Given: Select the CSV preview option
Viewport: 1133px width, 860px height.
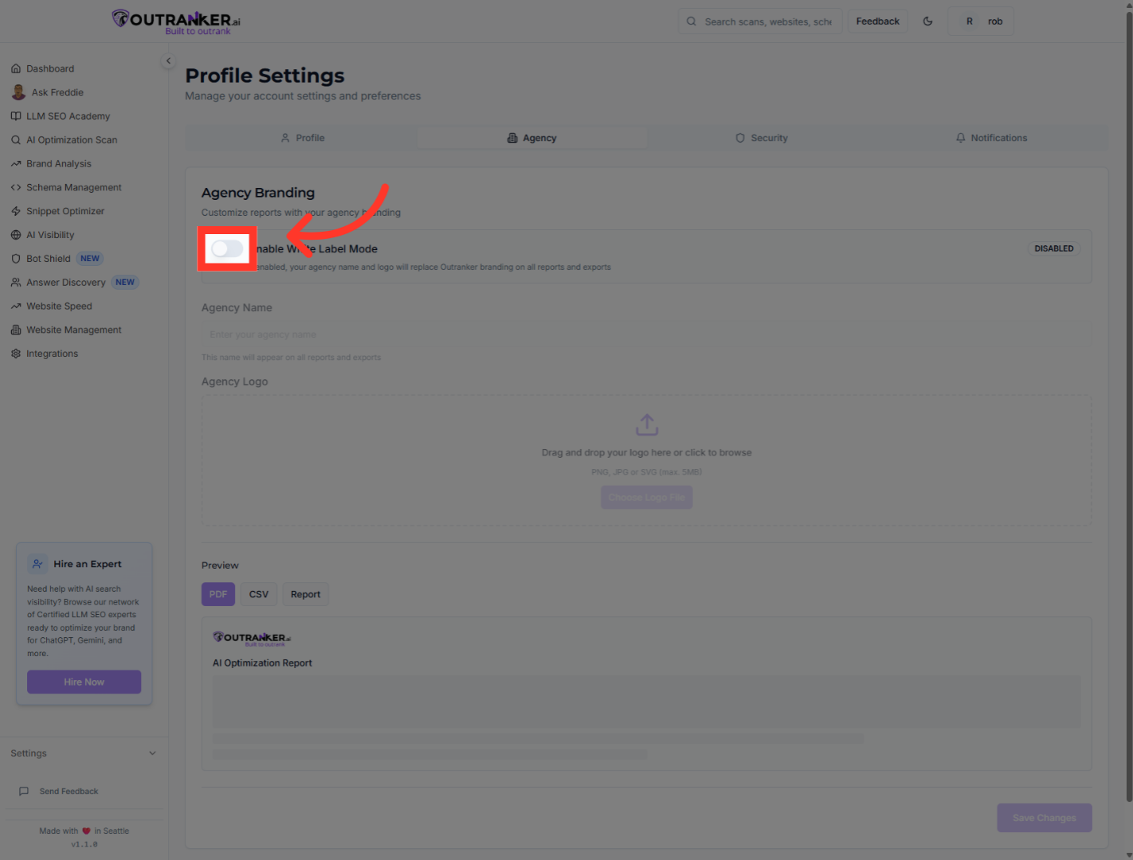Looking at the screenshot, I should [258, 593].
